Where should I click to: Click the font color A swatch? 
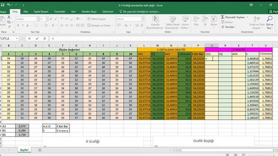(x=53, y=26)
